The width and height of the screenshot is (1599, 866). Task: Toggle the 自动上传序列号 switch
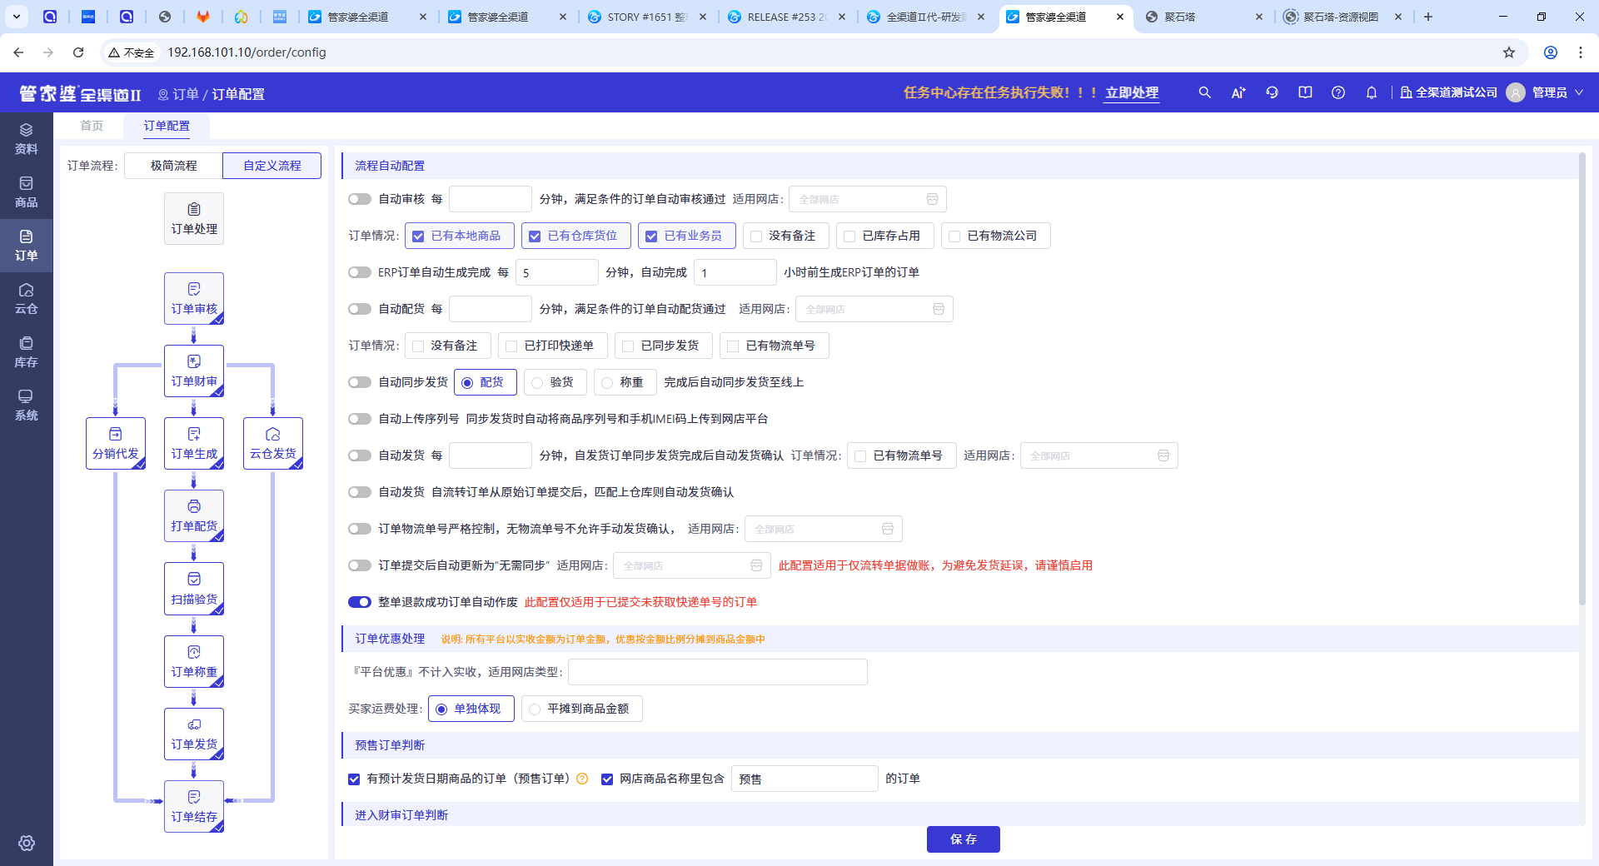tap(360, 419)
